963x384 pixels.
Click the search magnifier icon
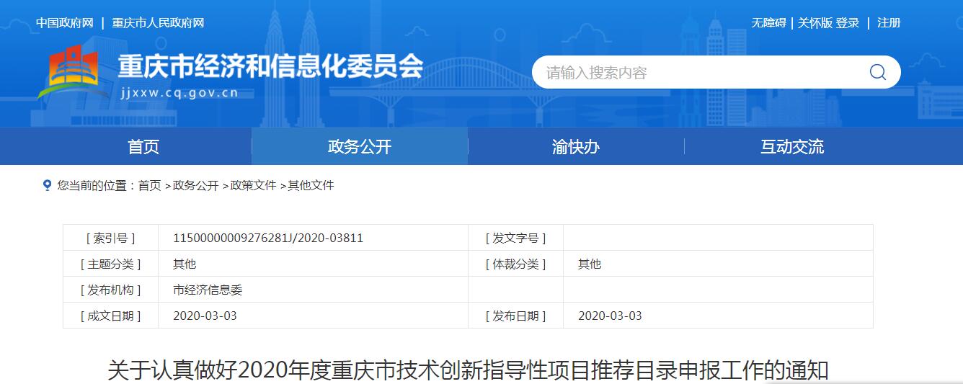(x=877, y=72)
